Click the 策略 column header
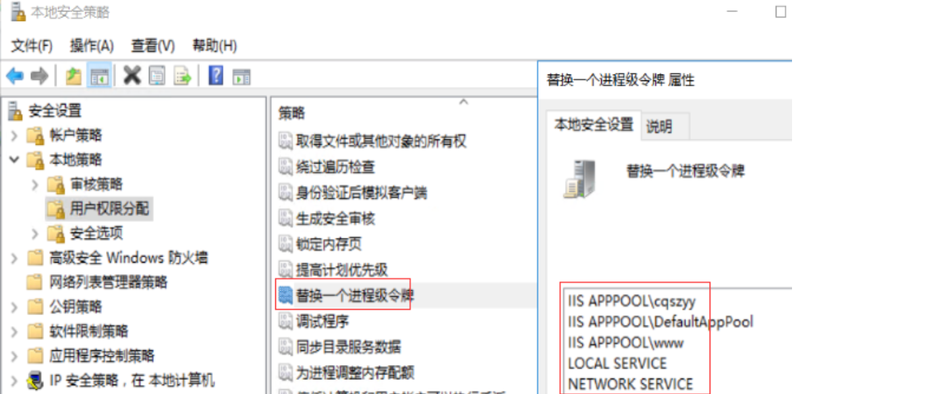The height and width of the screenshot is (394, 931). pos(292,114)
